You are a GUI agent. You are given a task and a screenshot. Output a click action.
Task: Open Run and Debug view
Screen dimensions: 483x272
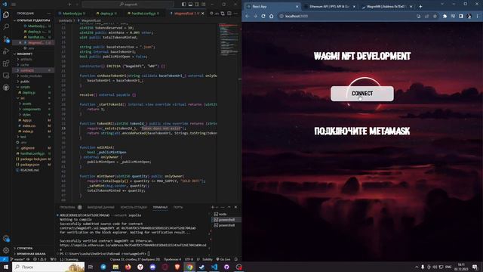point(6,51)
